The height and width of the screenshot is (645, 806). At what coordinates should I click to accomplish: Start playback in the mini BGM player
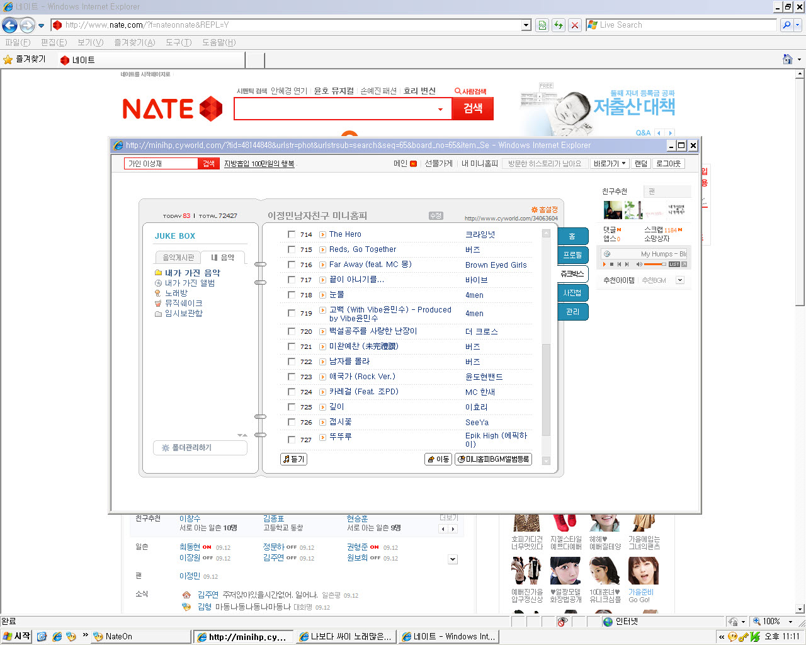click(x=604, y=265)
